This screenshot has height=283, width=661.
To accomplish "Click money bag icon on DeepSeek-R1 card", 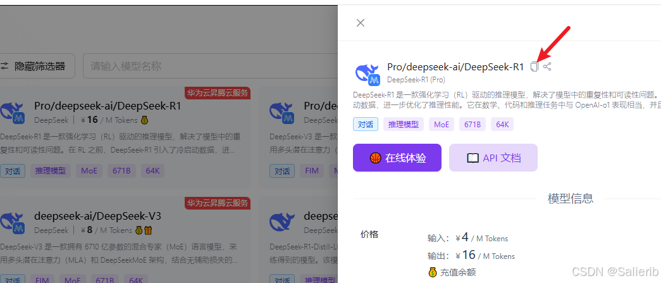I will click(145, 120).
